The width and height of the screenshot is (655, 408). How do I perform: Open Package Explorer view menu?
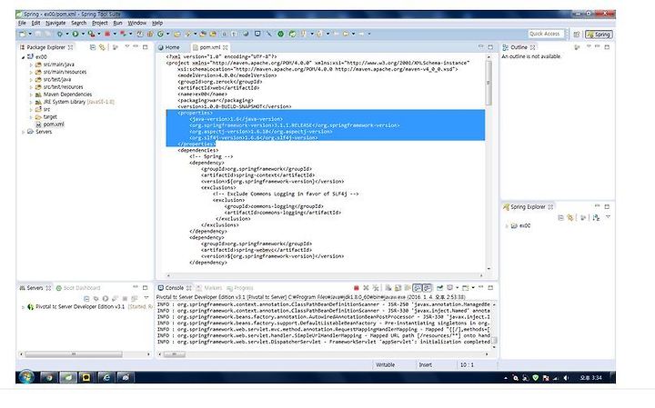click(x=127, y=46)
